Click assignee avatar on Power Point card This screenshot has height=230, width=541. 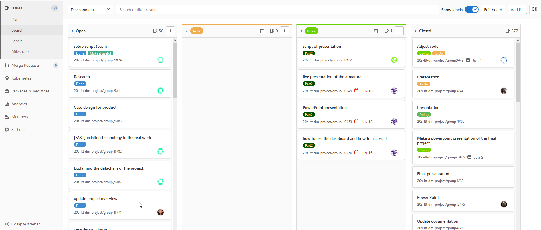click(x=504, y=204)
